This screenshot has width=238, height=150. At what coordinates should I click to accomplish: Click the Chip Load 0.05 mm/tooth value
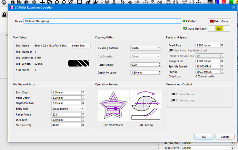pyautogui.click(x=205, y=76)
